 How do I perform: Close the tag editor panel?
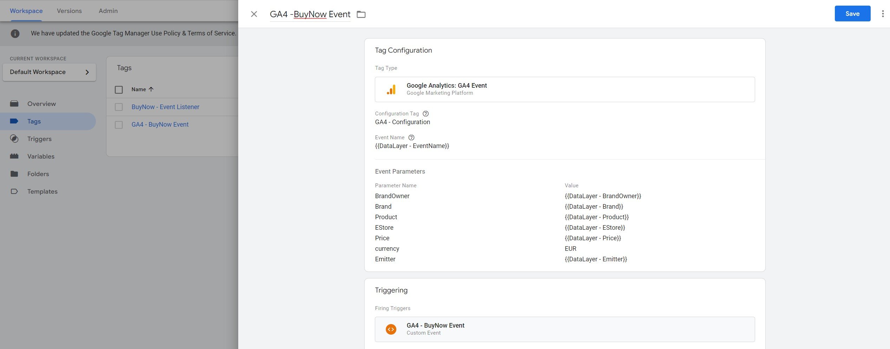(x=254, y=14)
